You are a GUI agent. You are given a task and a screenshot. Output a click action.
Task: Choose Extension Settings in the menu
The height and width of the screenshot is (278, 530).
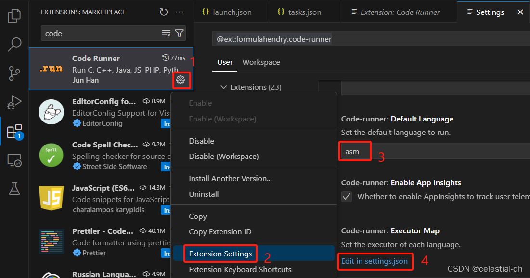click(220, 254)
